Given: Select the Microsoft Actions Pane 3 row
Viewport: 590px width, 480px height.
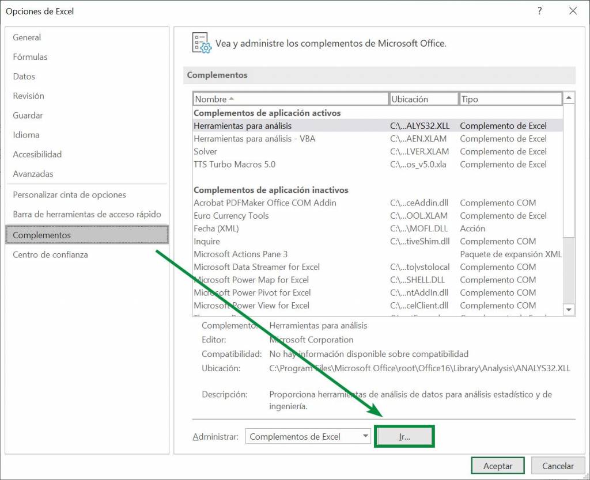Looking at the screenshot, I should (x=378, y=254).
